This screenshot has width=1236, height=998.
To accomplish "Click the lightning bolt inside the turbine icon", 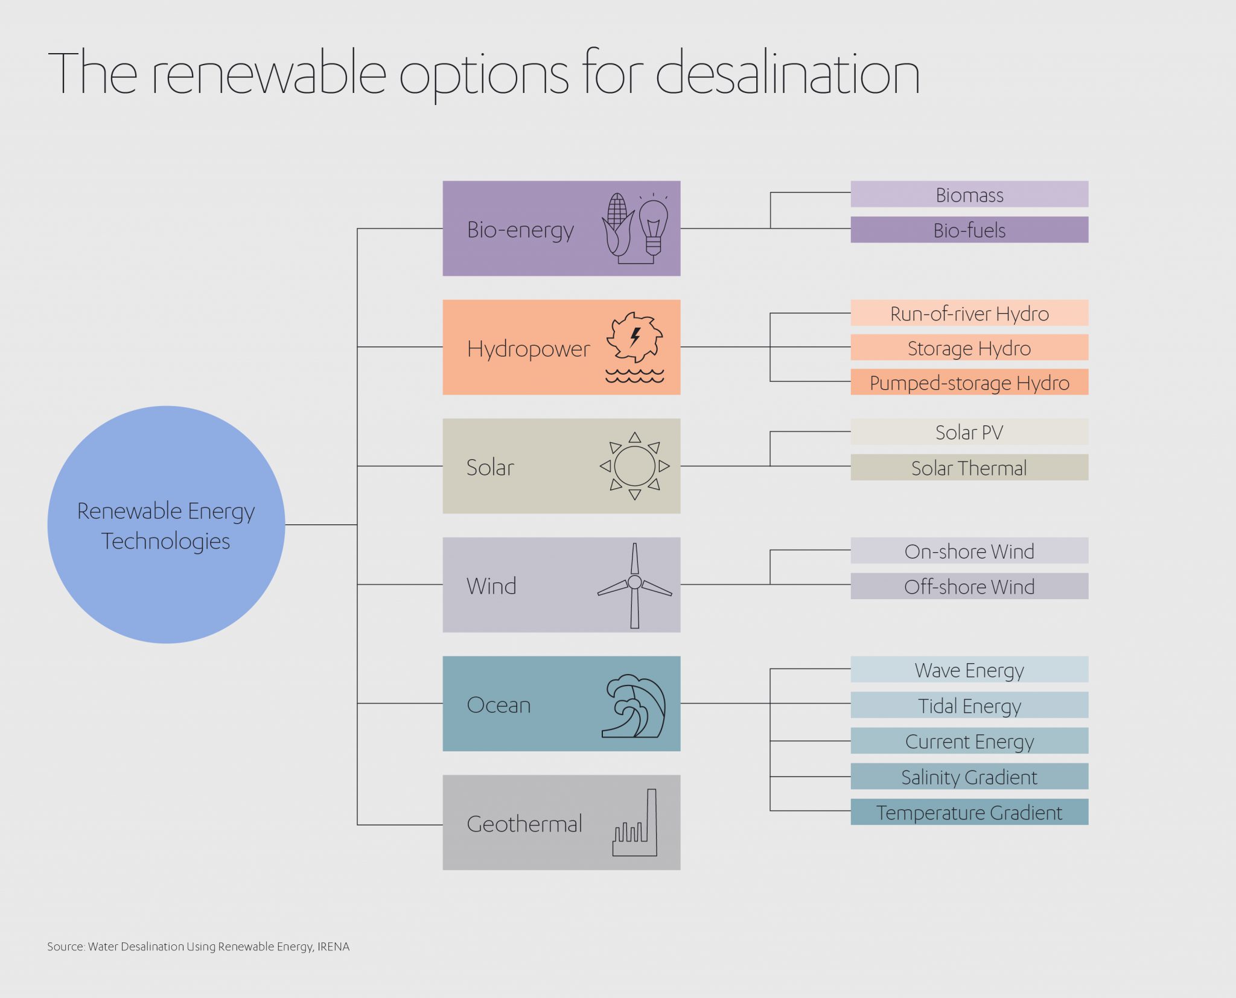I will [x=636, y=336].
